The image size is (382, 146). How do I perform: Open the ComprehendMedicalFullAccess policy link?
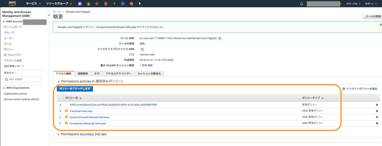coord(88,124)
